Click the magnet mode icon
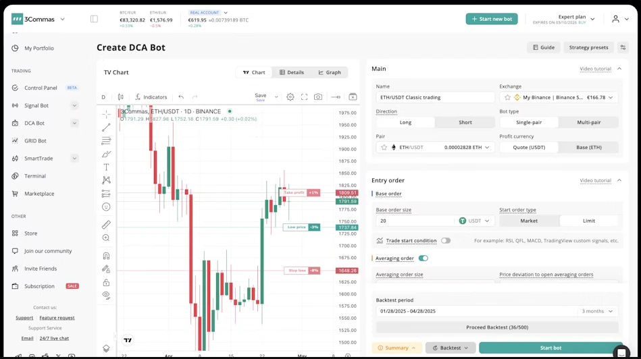 coord(106,256)
